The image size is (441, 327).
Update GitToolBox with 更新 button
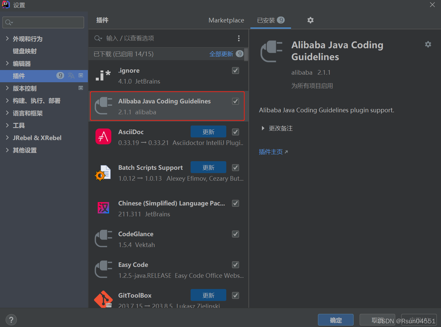tap(208, 295)
